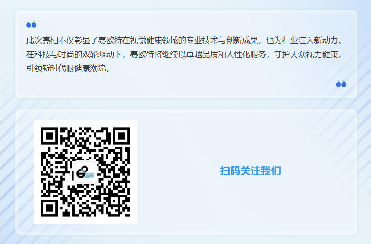Click the QR code's top-left finder square
The image size is (371, 244).
pyautogui.click(x=50, y=136)
